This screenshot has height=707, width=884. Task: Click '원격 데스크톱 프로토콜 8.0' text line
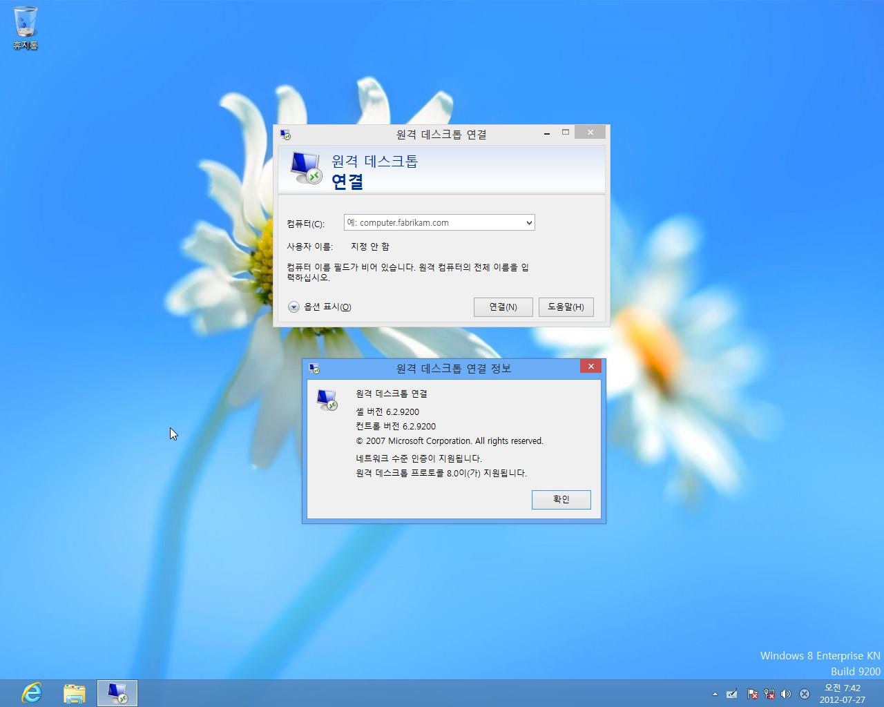click(x=441, y=473)
